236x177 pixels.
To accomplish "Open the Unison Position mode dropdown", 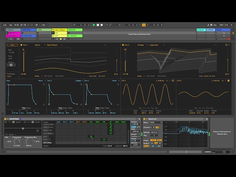I will [135, 136].
